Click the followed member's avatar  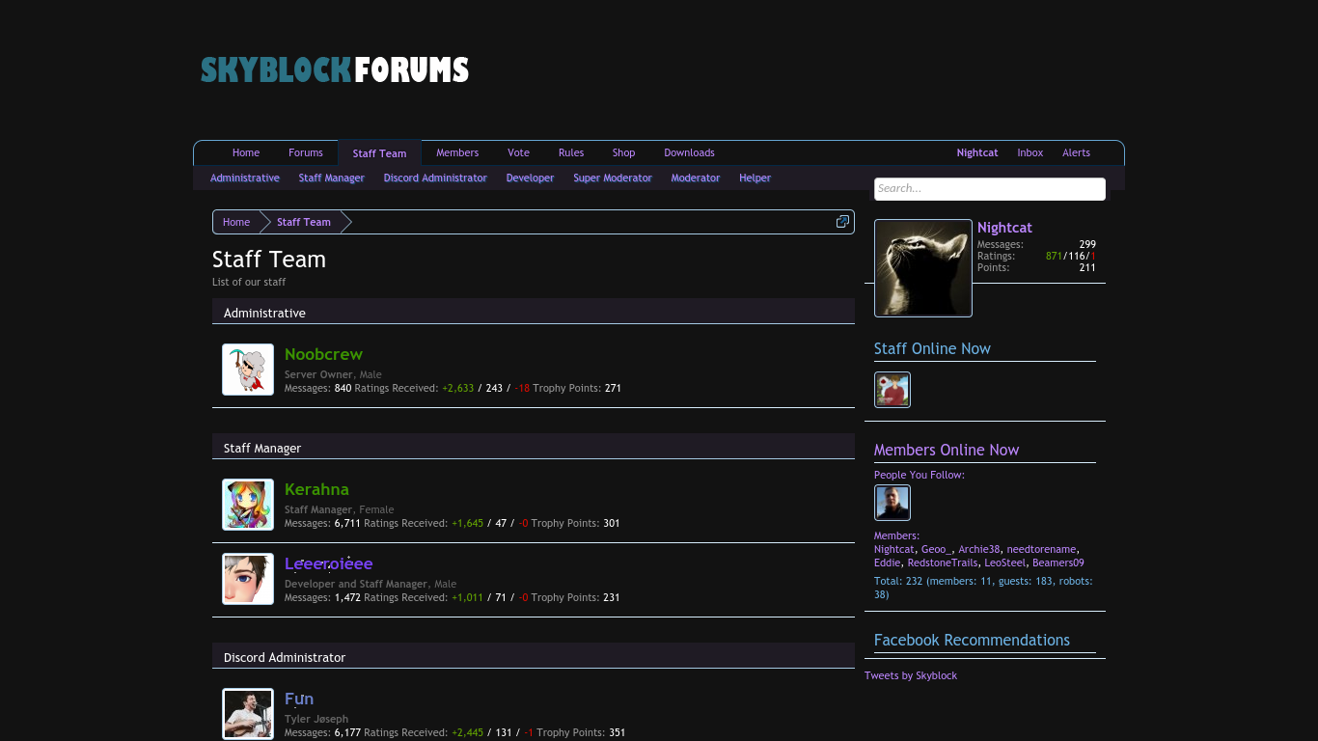892,503
